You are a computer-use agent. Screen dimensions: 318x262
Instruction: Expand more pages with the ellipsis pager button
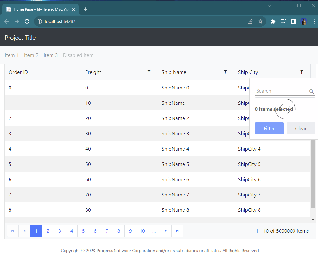[154, 231]
